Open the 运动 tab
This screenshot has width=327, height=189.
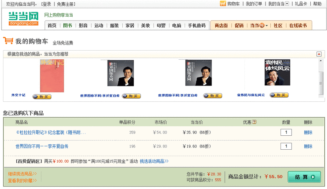(99, 25)
